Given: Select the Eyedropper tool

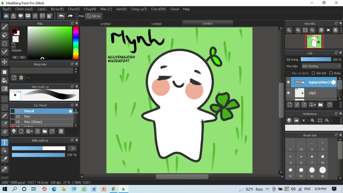Looking at the screenshot, I should 5,169.
